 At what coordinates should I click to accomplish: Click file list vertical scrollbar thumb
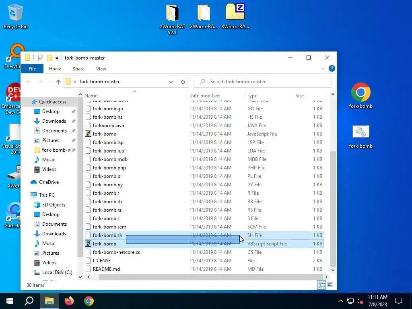pos(333,209)
